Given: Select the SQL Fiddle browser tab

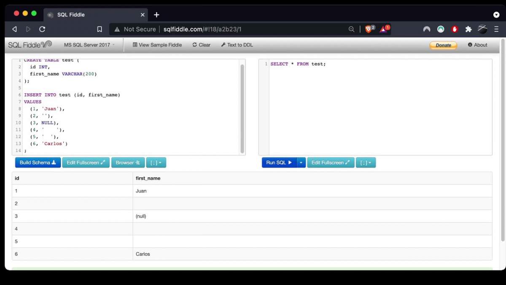Looking at the screenshot, I should (95, 14).
